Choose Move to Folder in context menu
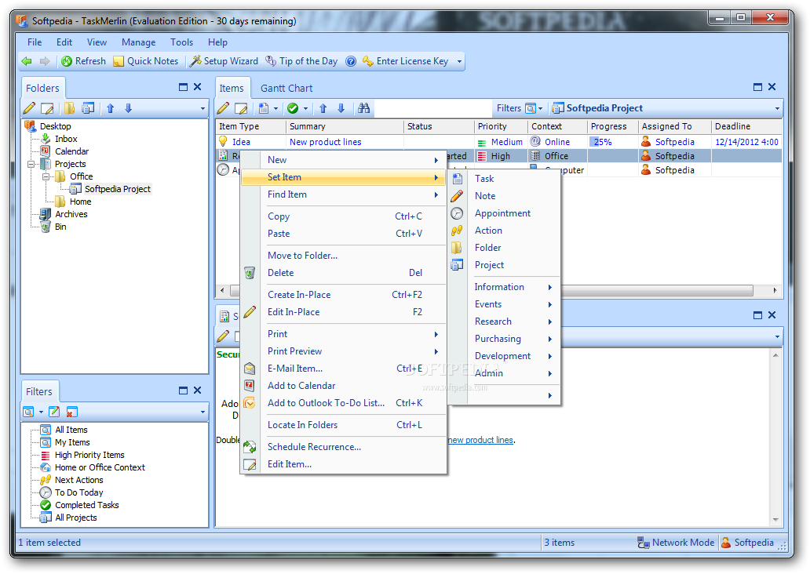Viewport: 810px width, 574px height. [x=344, y=256]
